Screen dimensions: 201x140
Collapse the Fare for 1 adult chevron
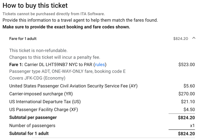point(194,38)
